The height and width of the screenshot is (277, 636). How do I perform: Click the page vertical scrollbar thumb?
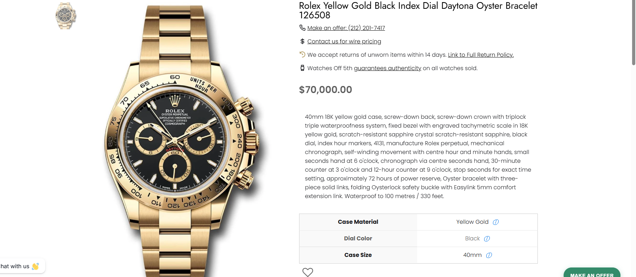click(634, 32)
